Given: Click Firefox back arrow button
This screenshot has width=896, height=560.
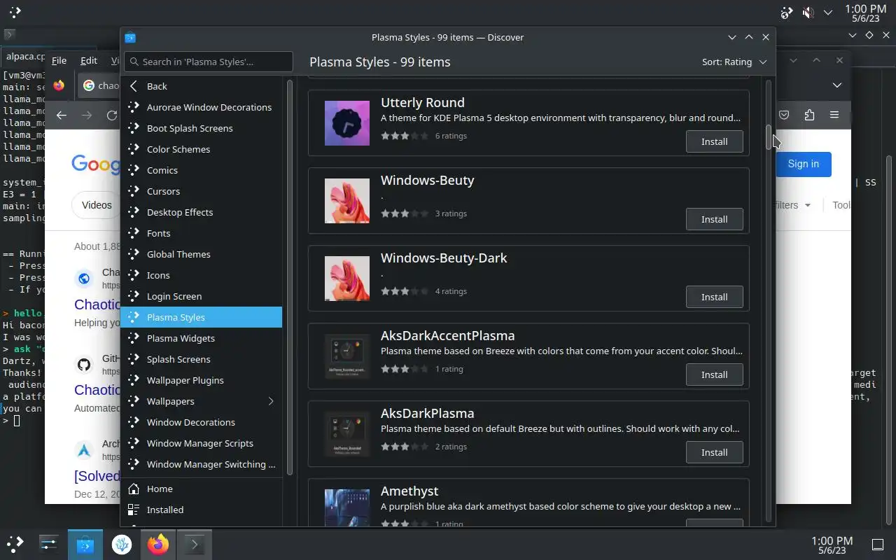Looking at the screenshot, I should [x=62, y=115].
